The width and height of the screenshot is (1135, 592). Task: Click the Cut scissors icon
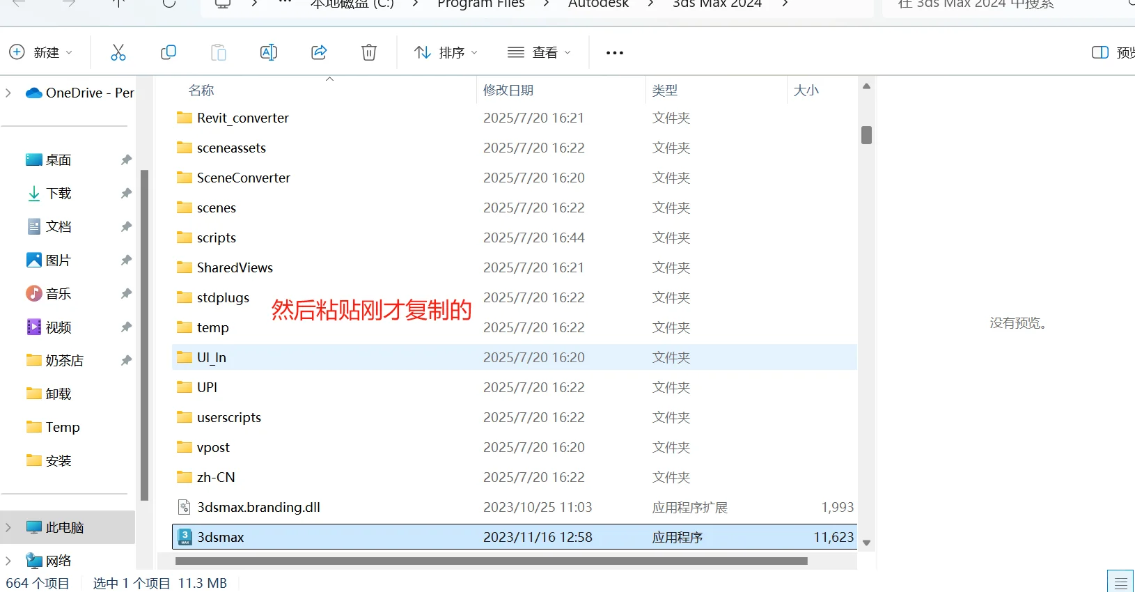pos(118,52)
